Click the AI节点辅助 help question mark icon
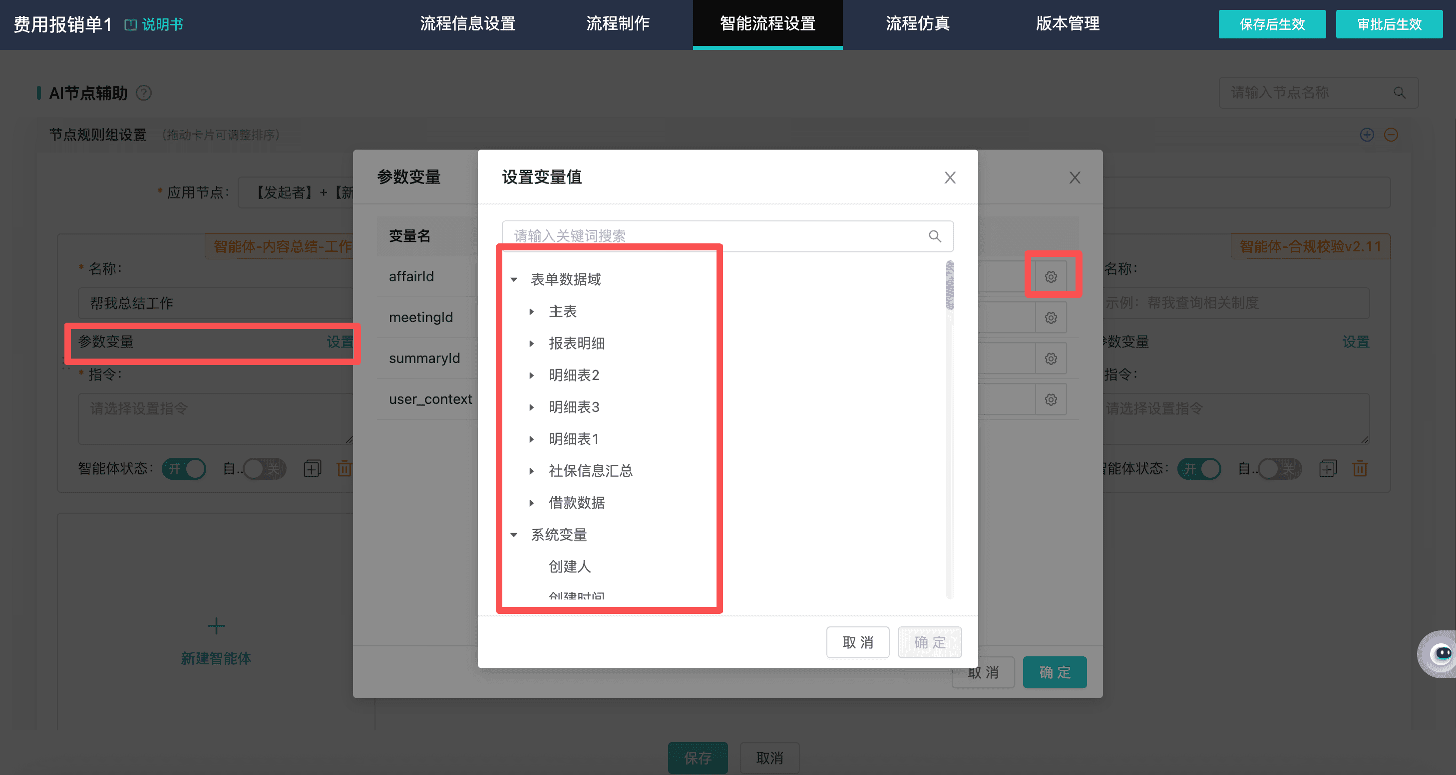The width and height of the screenshot is (1456, 775). [144, 93]
